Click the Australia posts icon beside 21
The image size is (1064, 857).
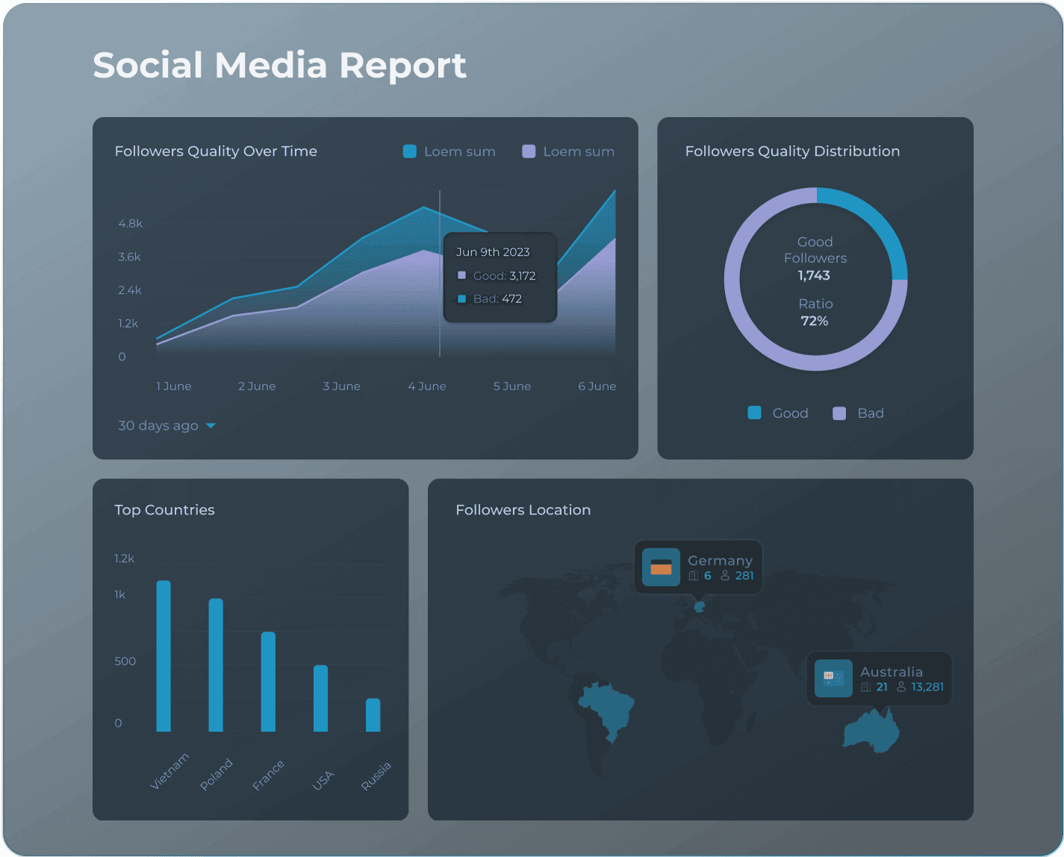866,687
